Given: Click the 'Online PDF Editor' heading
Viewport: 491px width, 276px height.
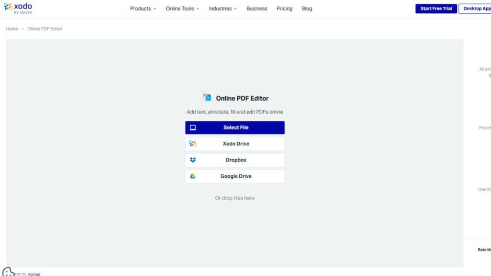Looking at the screenshot, I should coord(242,98).
